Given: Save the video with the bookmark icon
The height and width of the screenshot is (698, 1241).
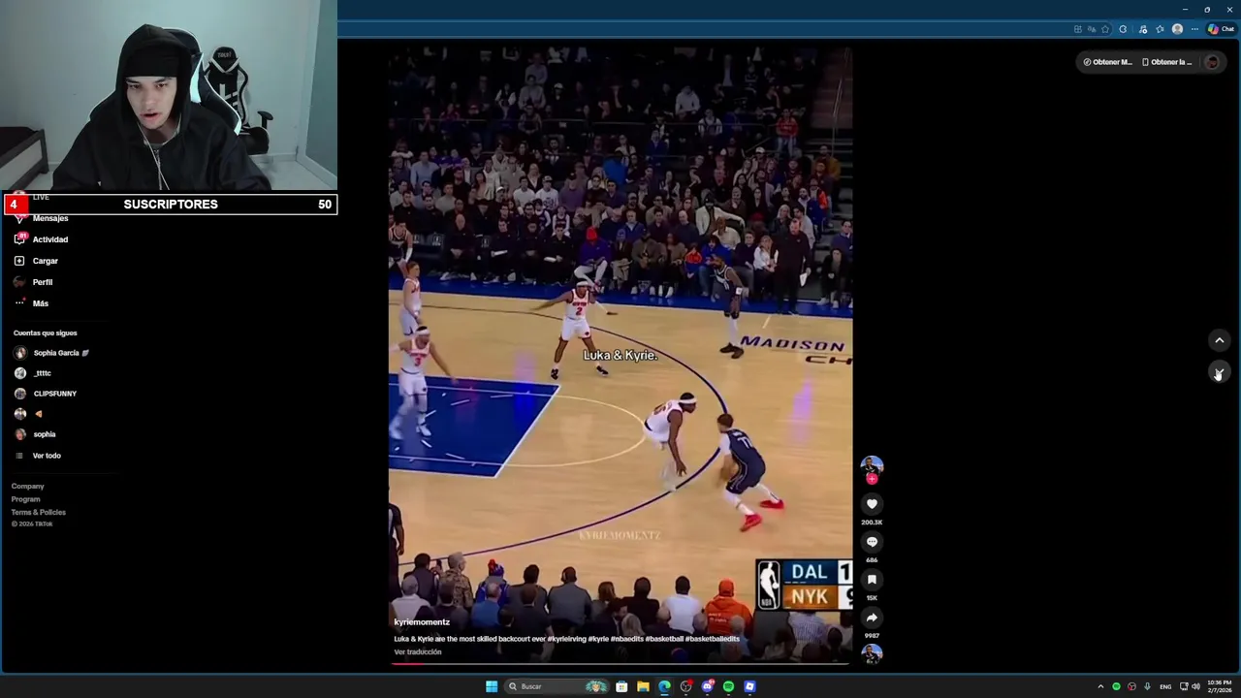Looking at the screenshot, I should click(872, 580).
